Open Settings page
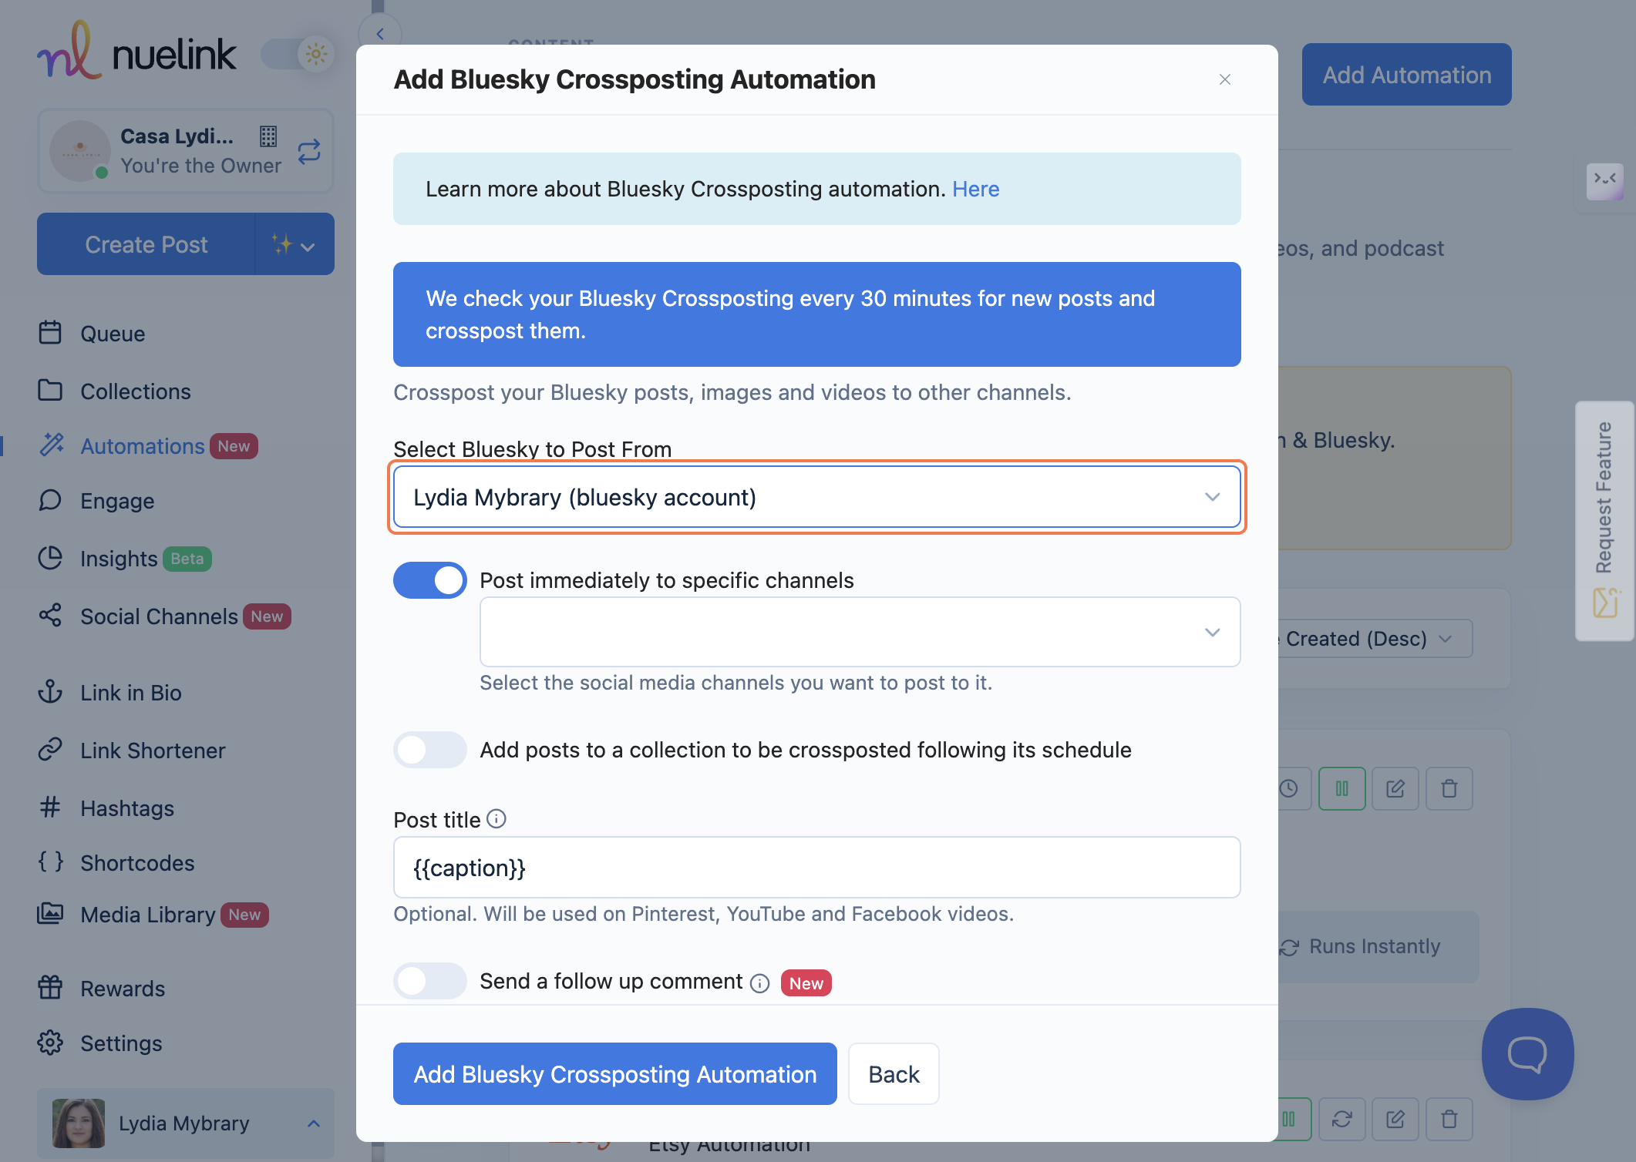Viewport: 1636px width, 1162px height. coord(121,1043)
